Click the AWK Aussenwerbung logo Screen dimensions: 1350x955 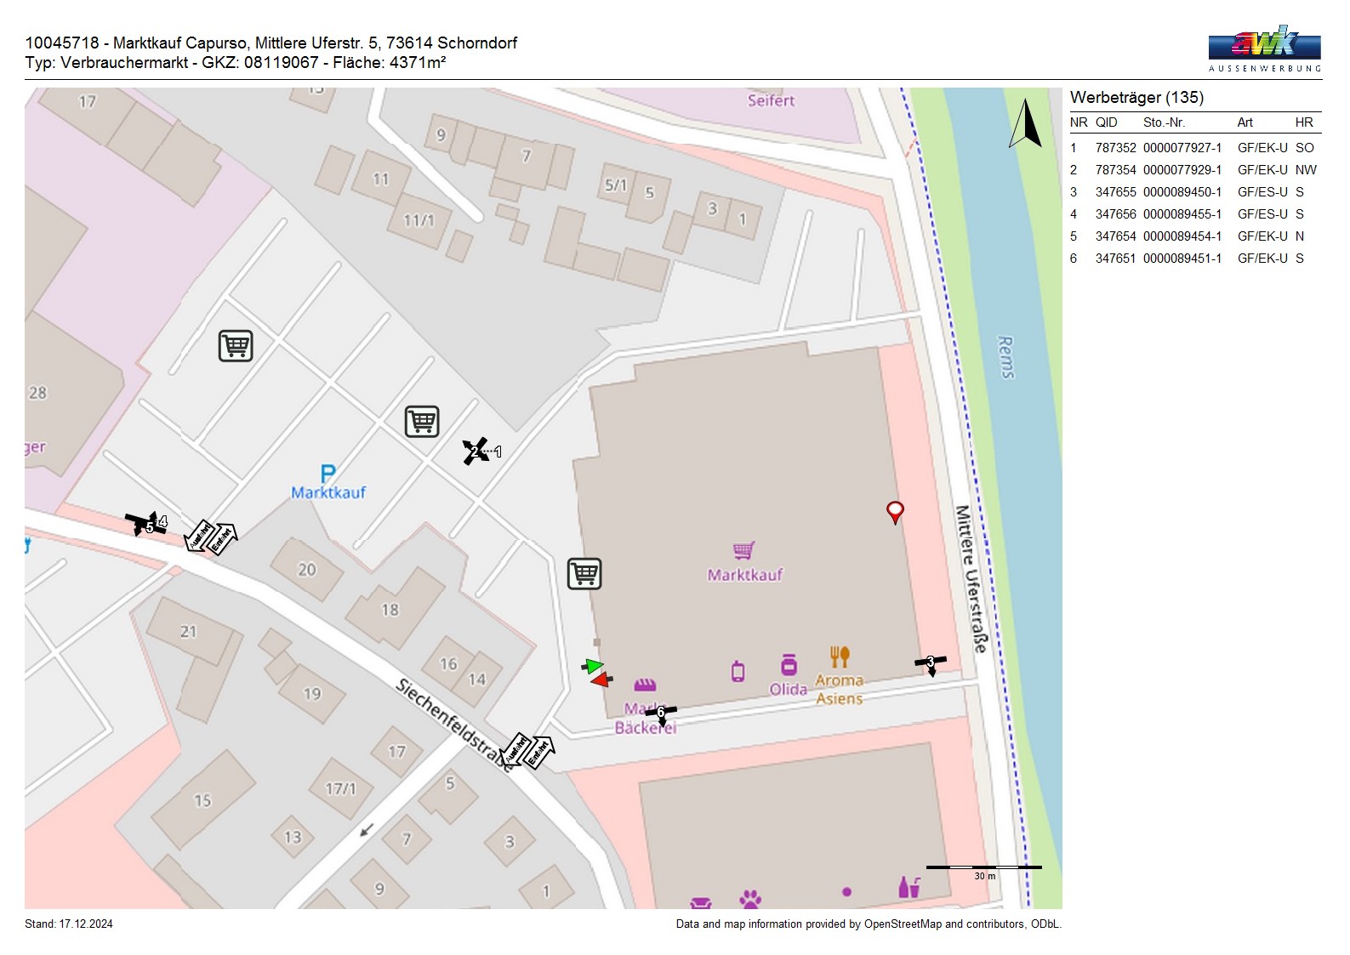pos(1264,48)
